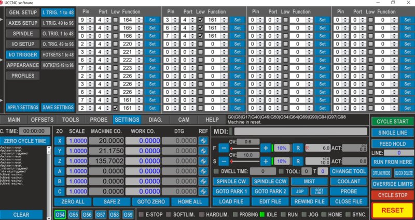Image resolution: width=415 pixels, height=220 pixels.
Task: Toggle the small SOFT LIMIT button
Action: tap(319, 192)
